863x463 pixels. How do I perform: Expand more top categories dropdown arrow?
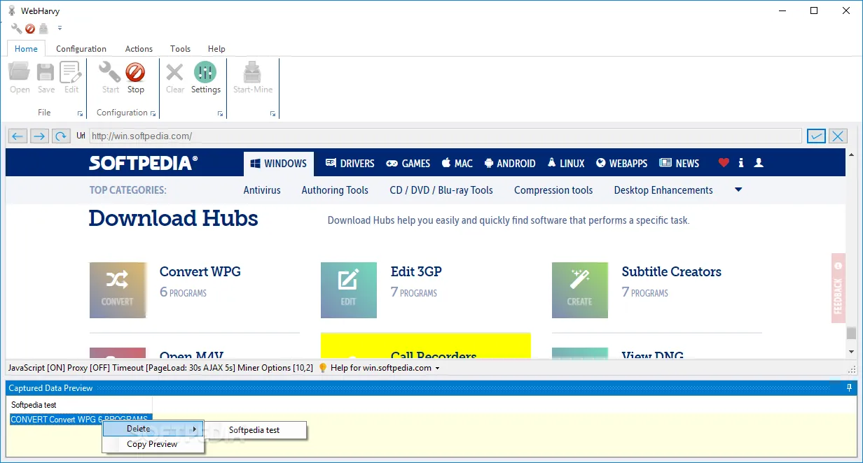click(738, 190)
